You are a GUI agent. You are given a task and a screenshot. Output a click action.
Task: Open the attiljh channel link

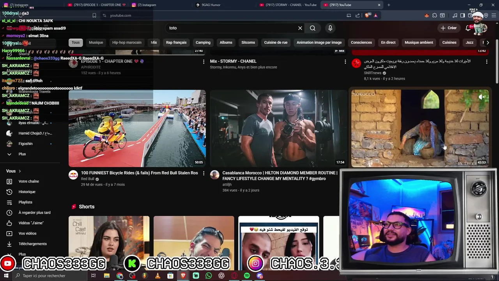coord(227,185)
